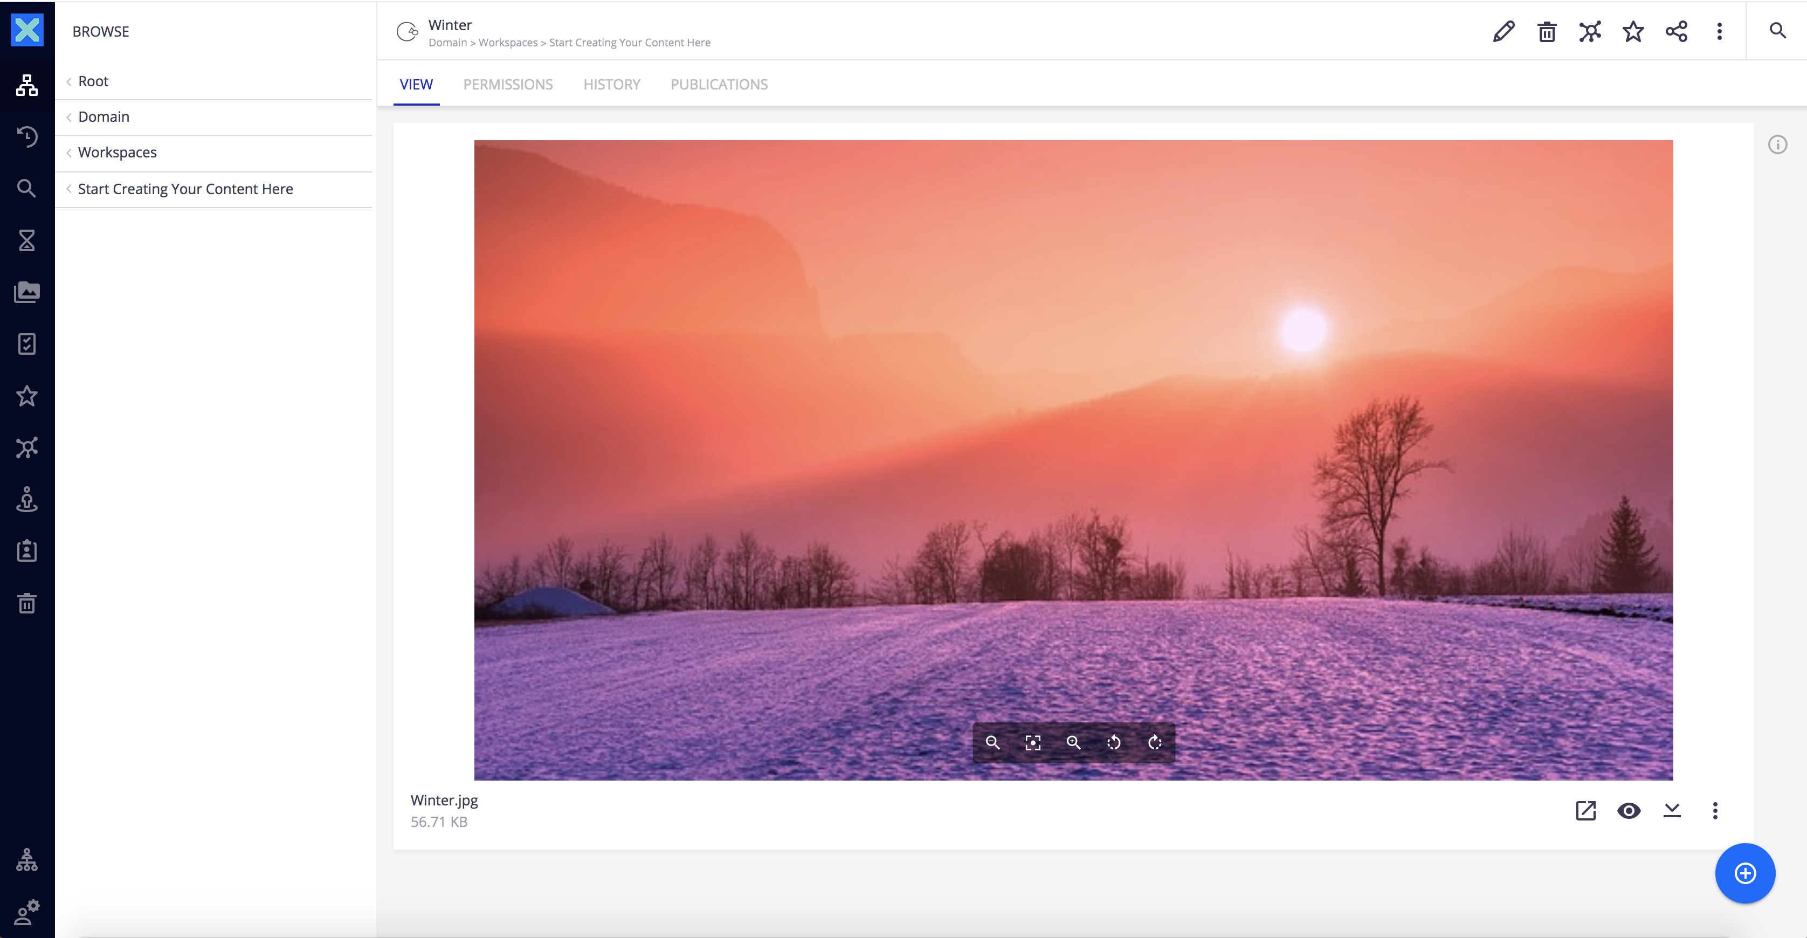This screenshot has width=1807, height=938.
Task: Rotate image left in preview
Action: [x=1114, y=742]
